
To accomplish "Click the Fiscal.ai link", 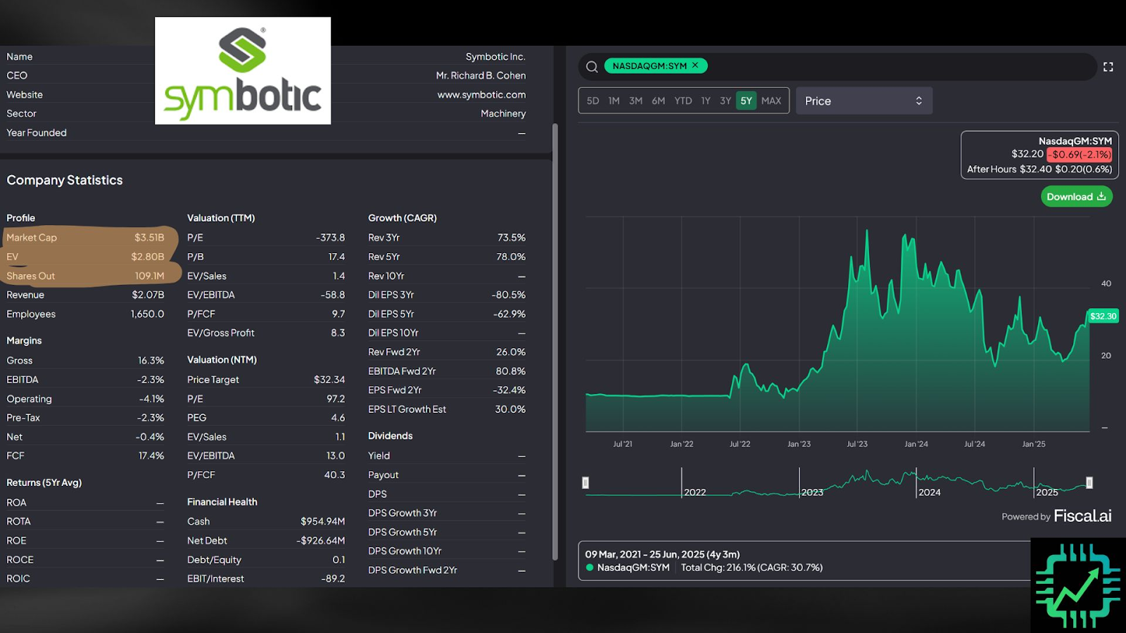I will coord(1082,516).
